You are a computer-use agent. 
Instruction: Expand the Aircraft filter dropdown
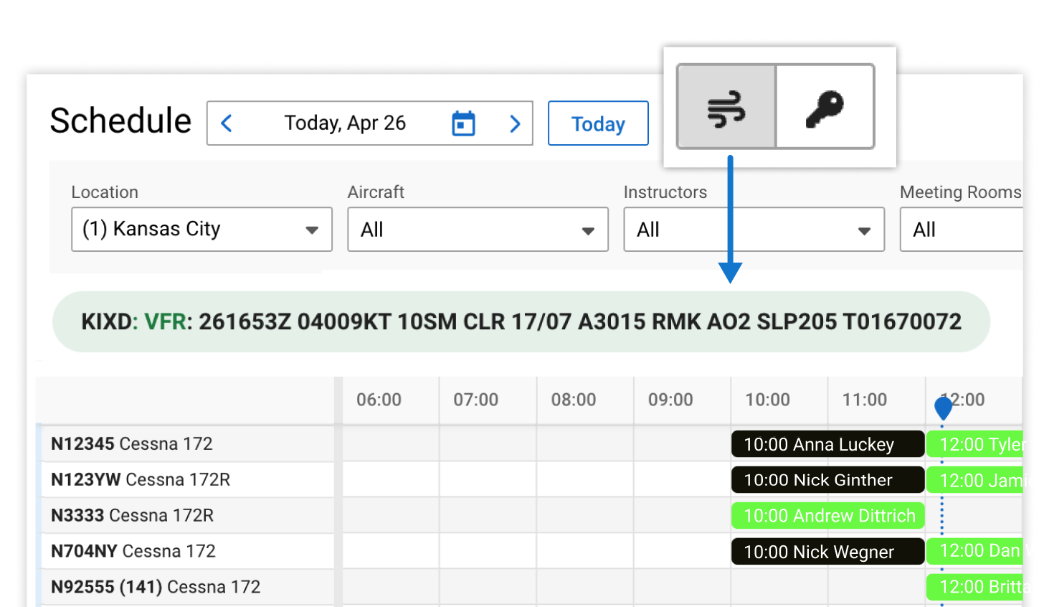tap(478, 230)
